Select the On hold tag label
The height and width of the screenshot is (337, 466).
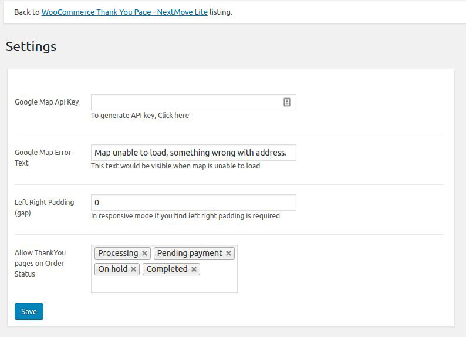[x=113, y=269]
